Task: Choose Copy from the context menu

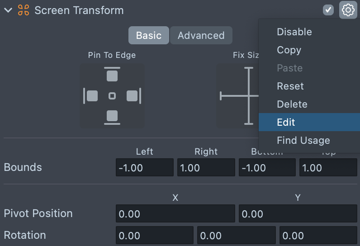Action: coord(289,50)
